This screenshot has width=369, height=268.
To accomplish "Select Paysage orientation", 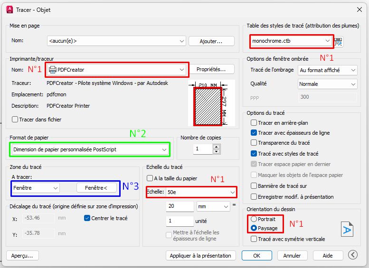I will click(254, 228).
